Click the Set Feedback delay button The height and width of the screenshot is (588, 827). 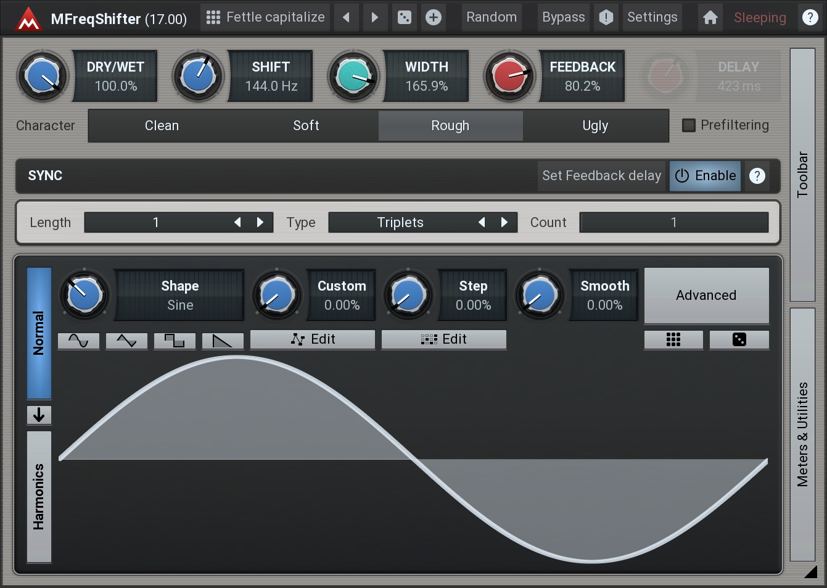(601, 176)
